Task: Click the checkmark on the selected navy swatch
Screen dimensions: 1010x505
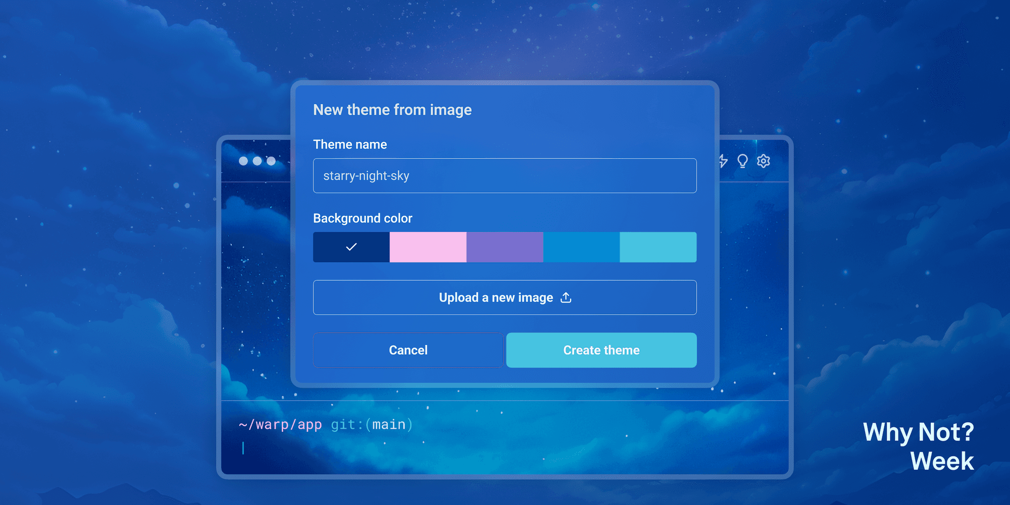Action: (x=351, y=247)
